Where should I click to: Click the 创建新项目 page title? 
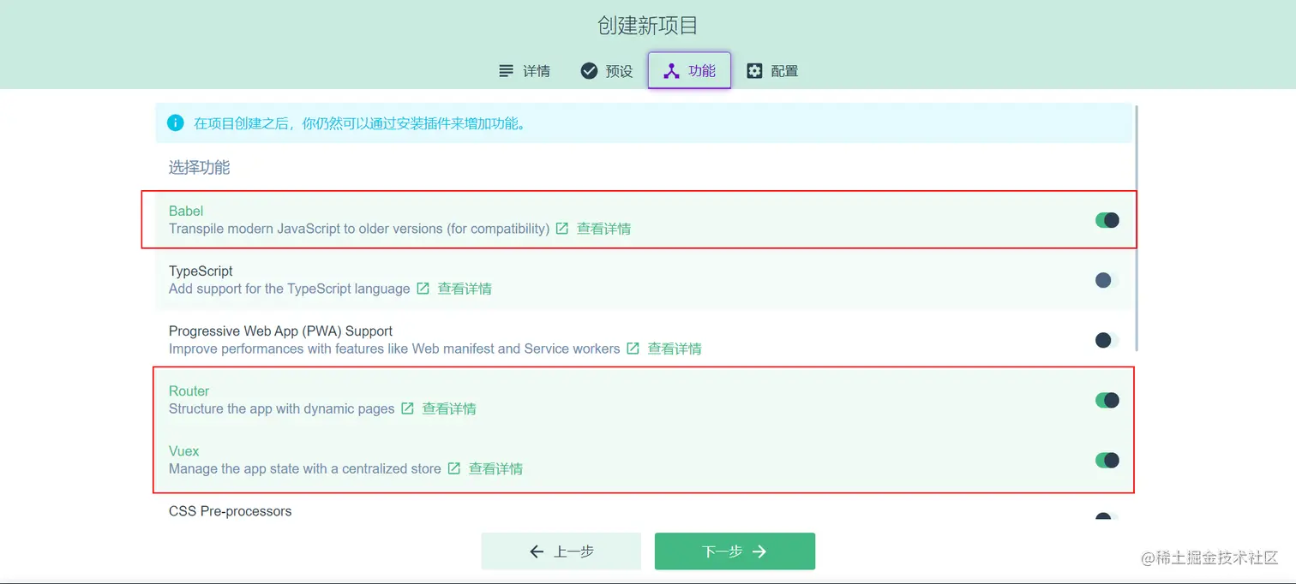pos(648,26)
